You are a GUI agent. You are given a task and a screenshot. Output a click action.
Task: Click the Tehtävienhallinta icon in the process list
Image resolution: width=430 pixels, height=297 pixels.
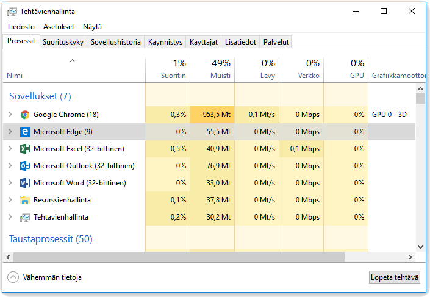[x=25, y=218]
